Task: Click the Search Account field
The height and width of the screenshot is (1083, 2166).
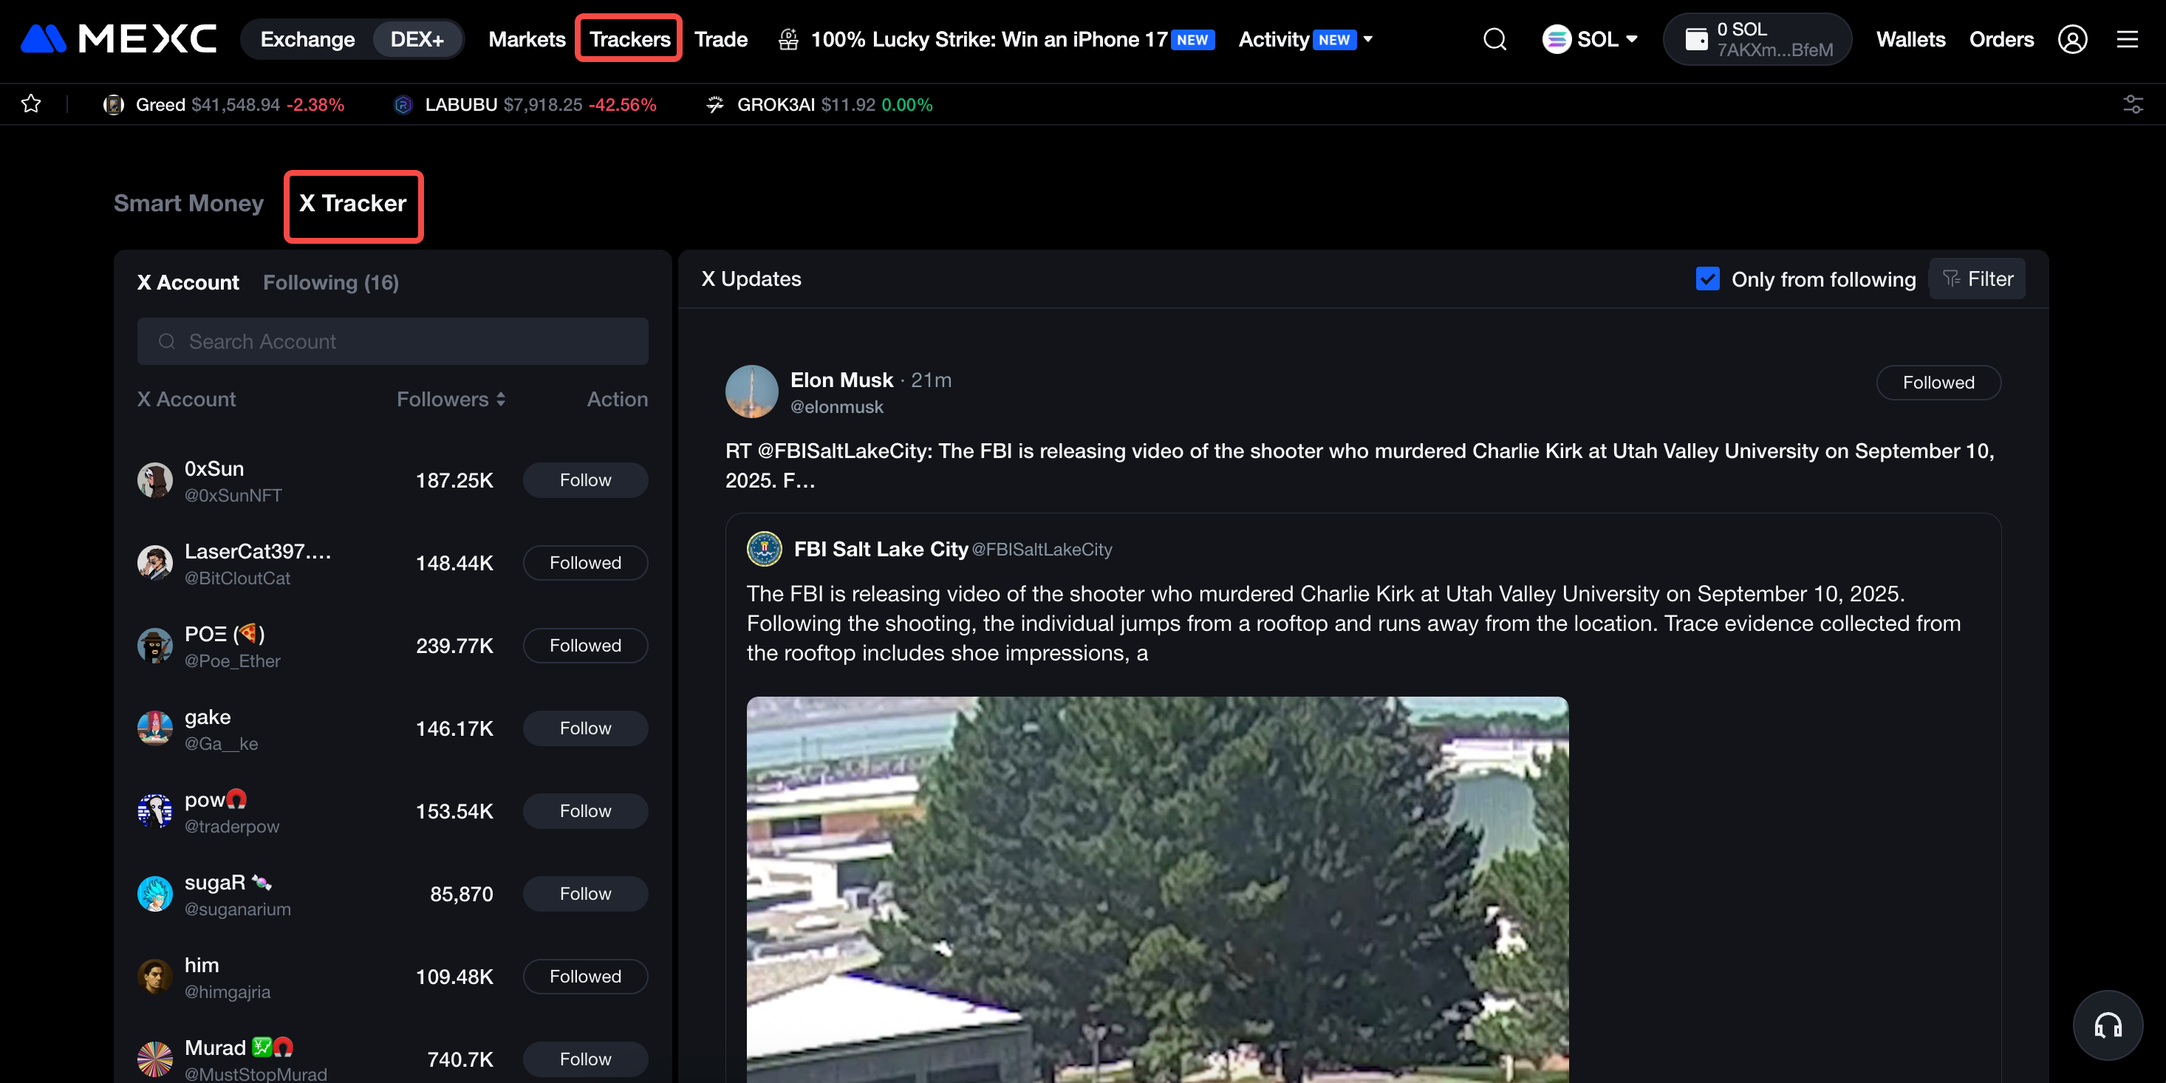Action: [392, 341]
